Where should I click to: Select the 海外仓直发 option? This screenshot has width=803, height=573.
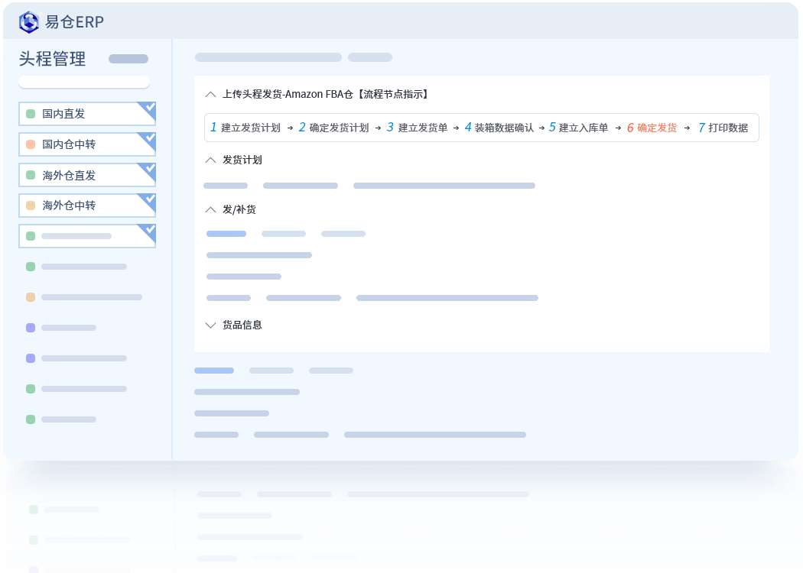87,175
